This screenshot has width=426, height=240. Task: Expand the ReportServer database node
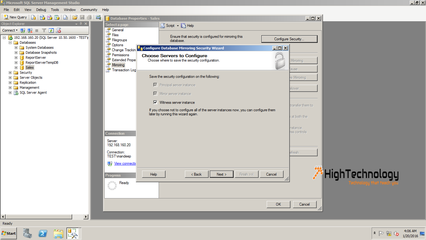[16, 57]
